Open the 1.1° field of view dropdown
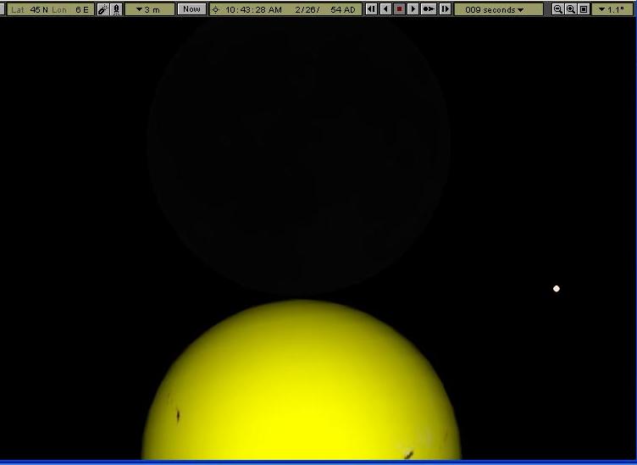The height and width of the screenshot is (465, 637). [x=612, y=9]
